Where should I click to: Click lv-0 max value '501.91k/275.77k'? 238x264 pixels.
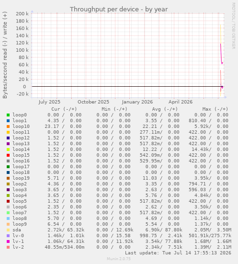coord(210,236)
